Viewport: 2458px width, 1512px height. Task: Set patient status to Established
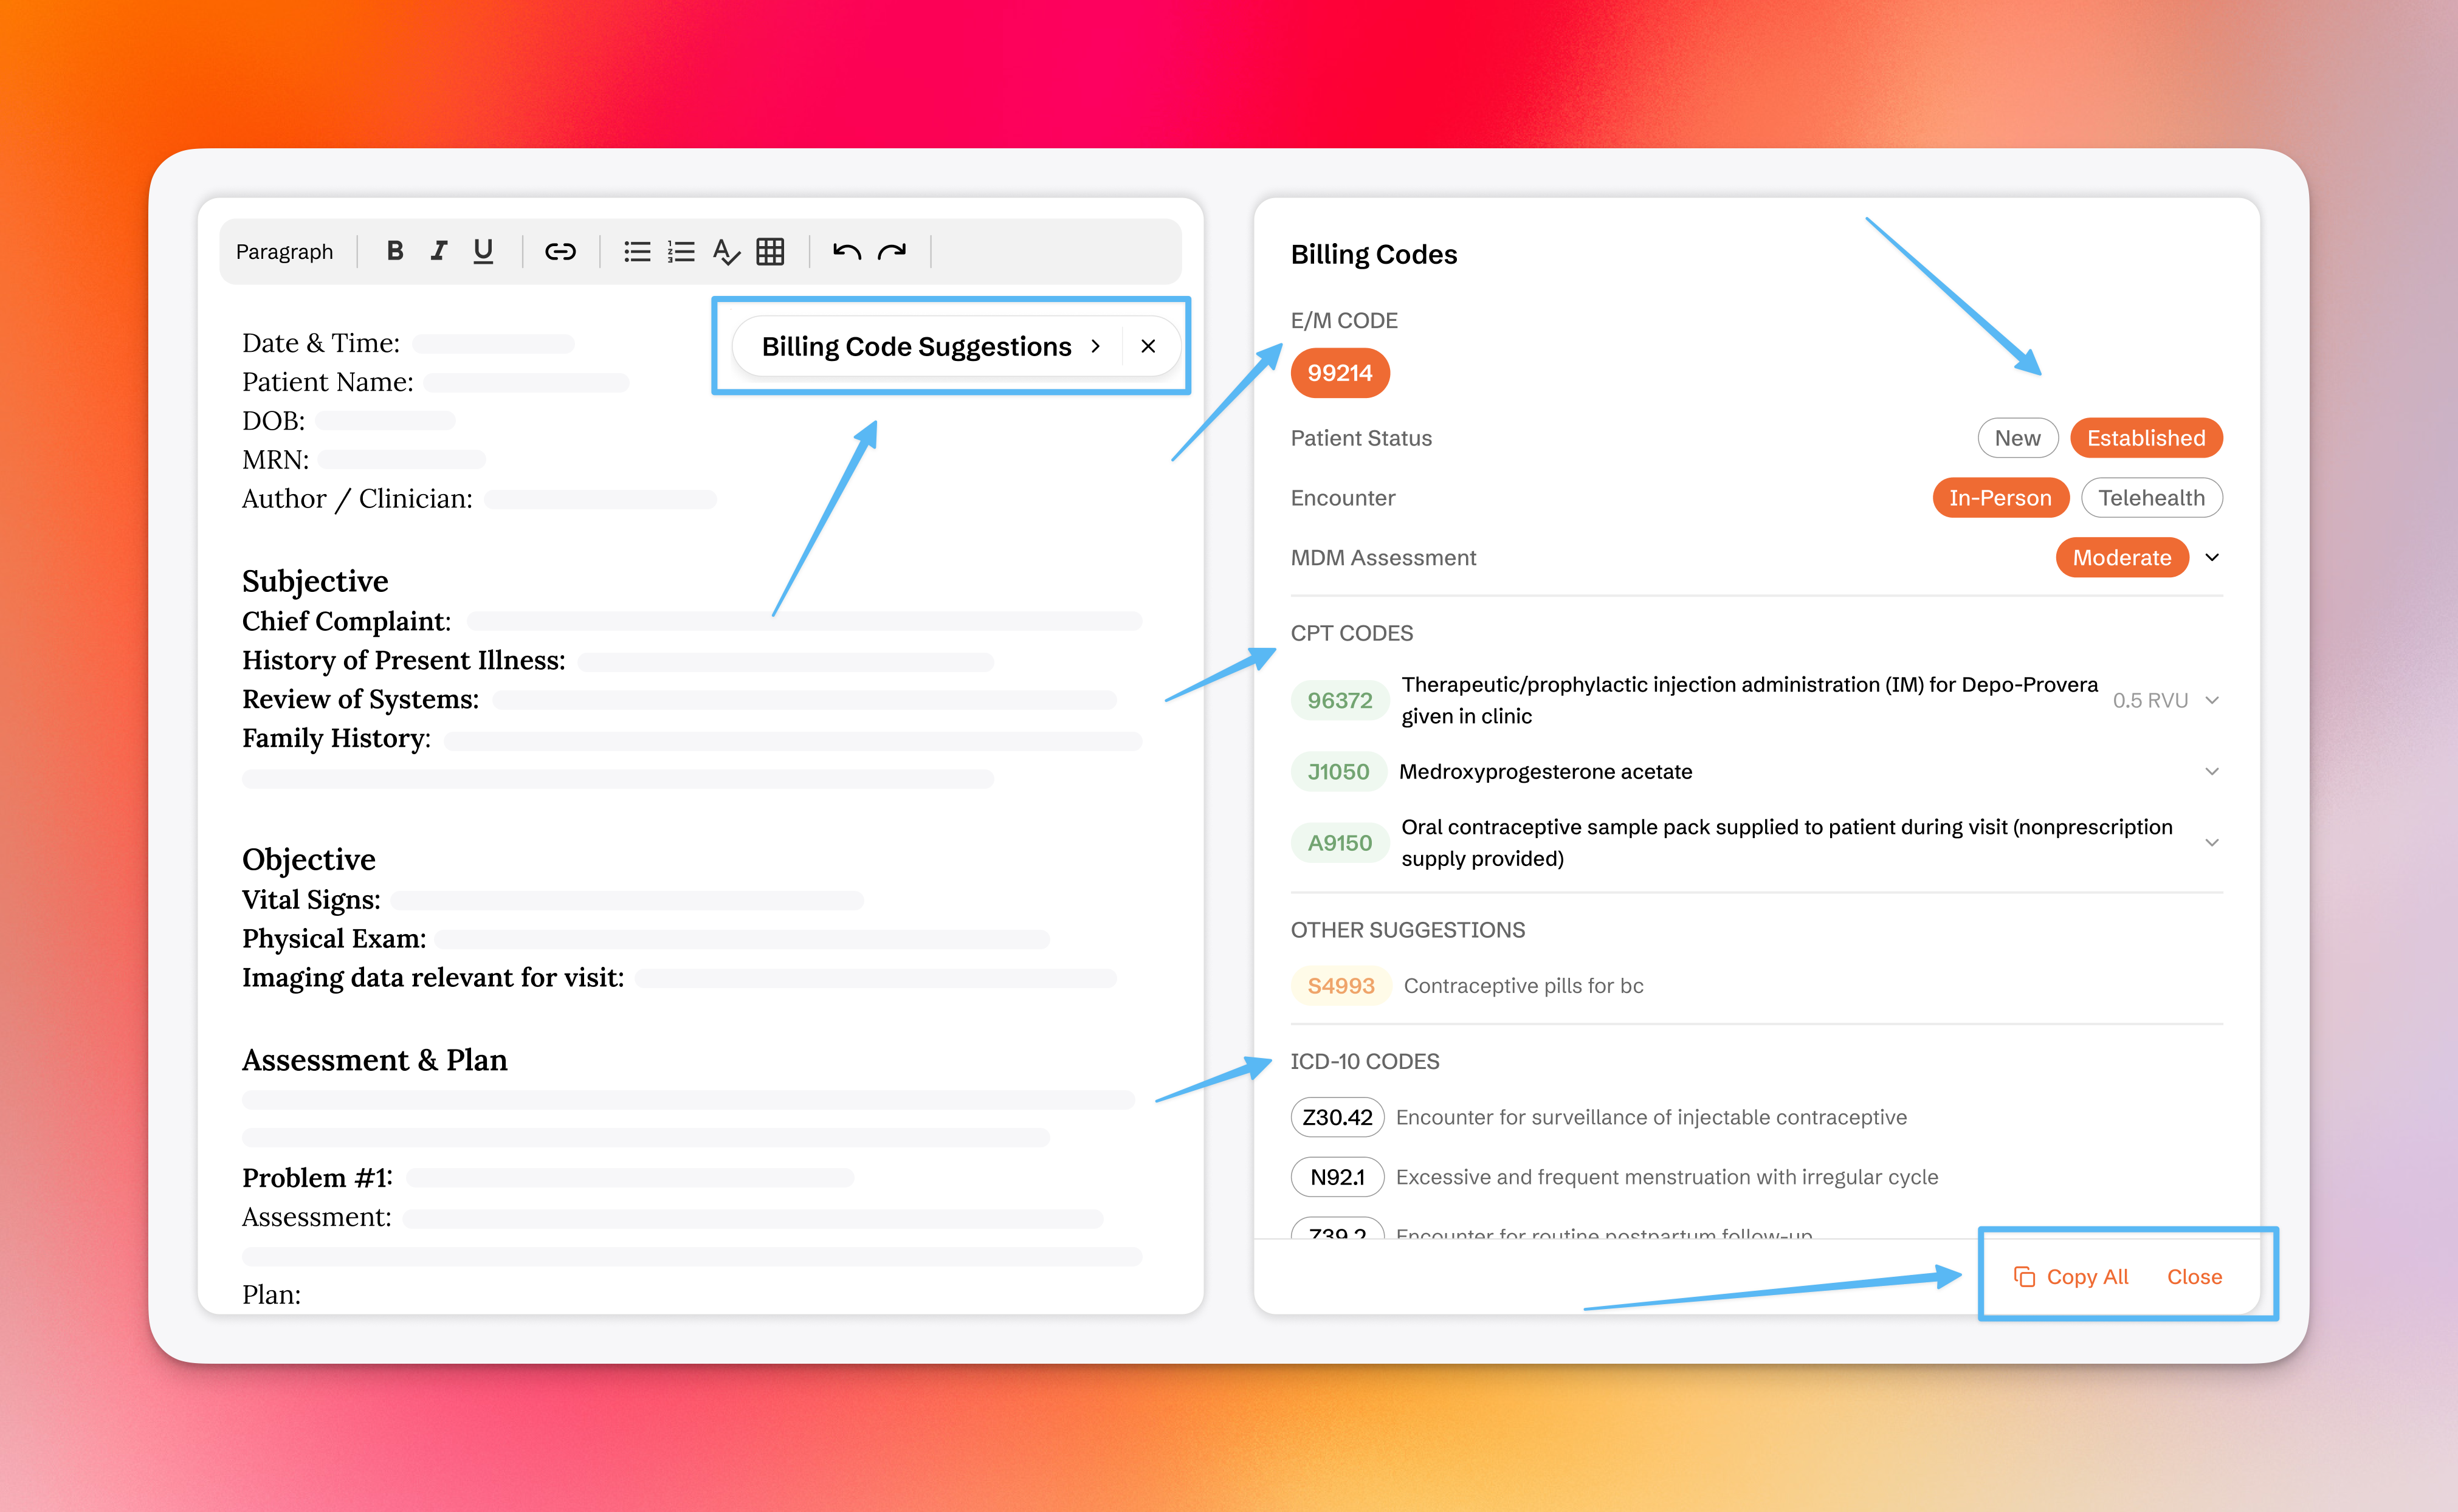(2146, 438)
